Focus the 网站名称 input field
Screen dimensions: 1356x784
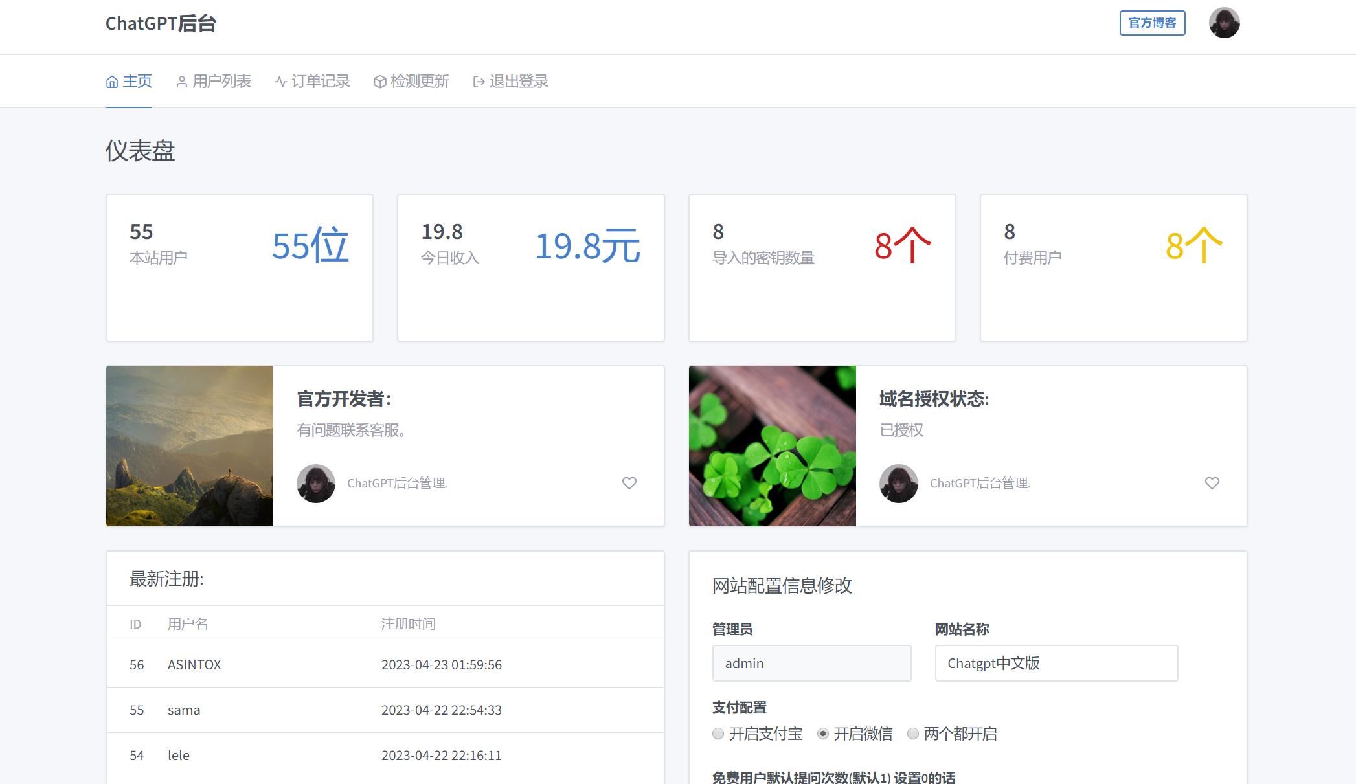point(1056,663)
